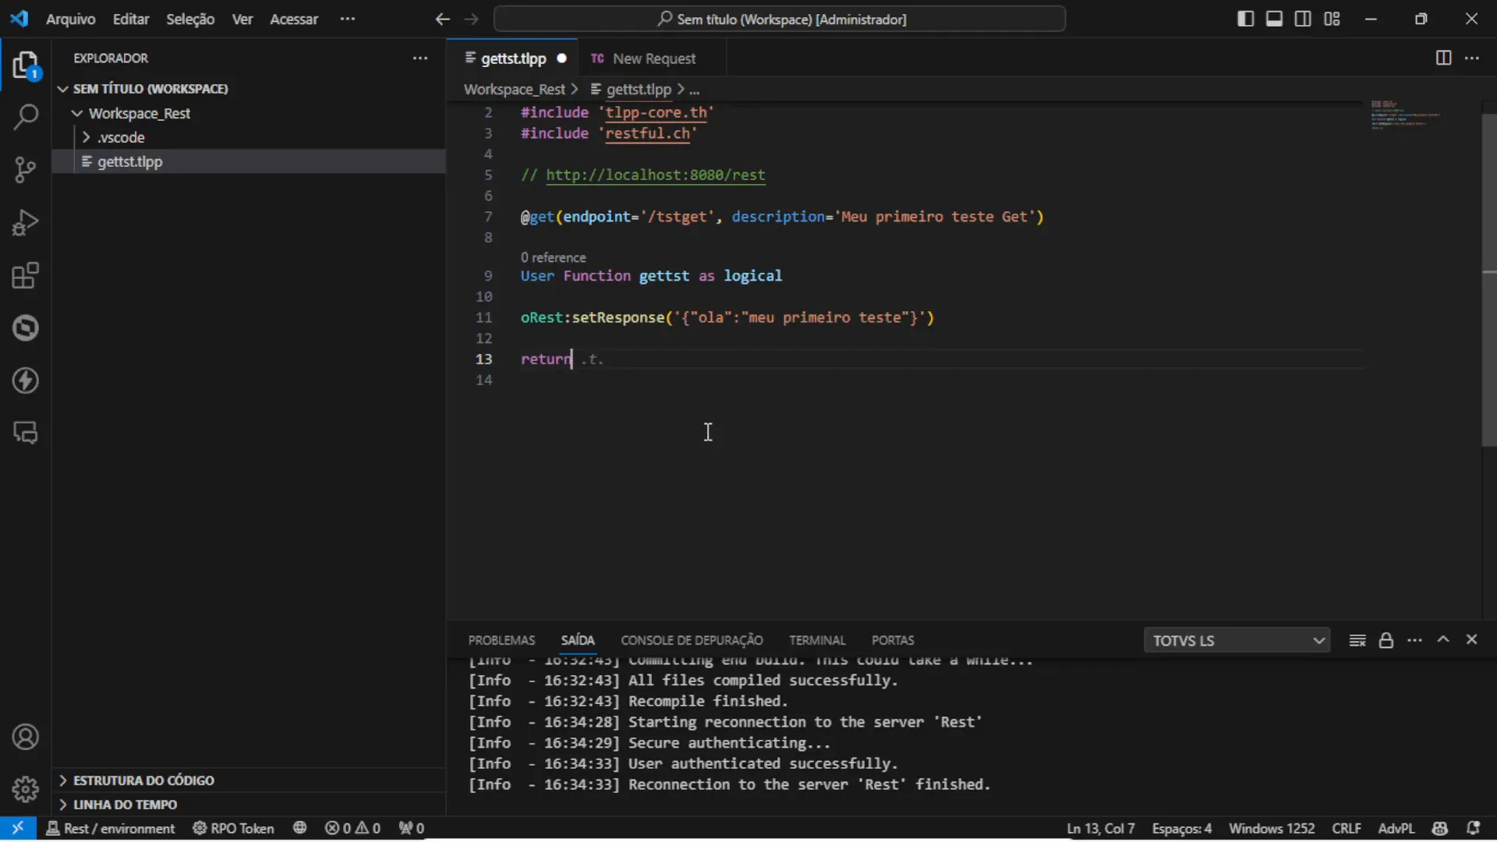Screen dimensions: 1497x842
Task: Open the localhost:8080/rest link in the code
Action: pyautogui.click(x=655, y=175)
